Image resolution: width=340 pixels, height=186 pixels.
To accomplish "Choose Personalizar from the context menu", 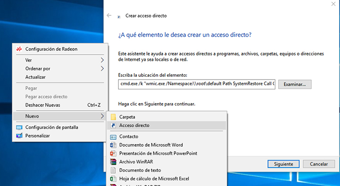I will pos(60,136).
